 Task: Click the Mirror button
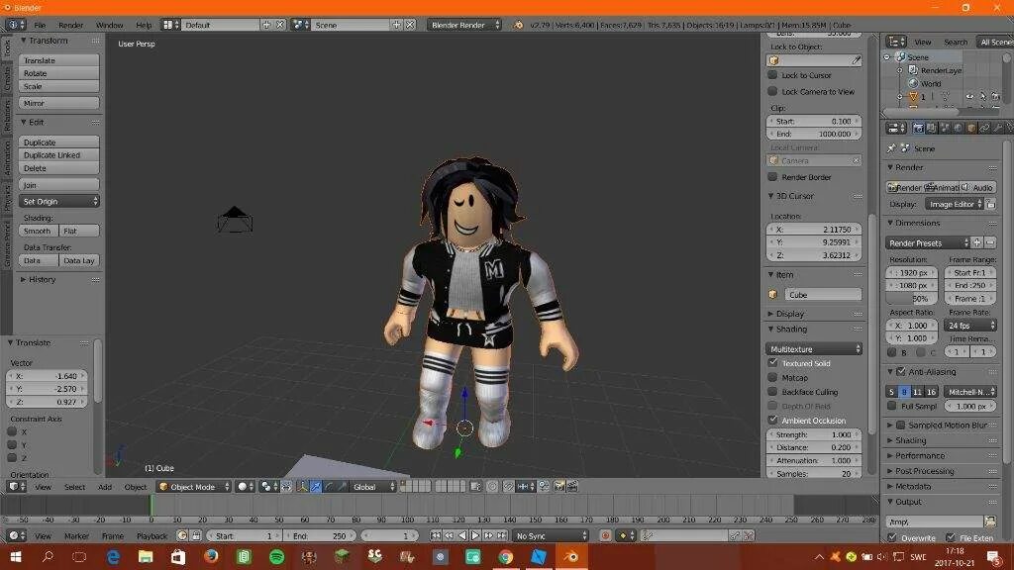[58, 103]
